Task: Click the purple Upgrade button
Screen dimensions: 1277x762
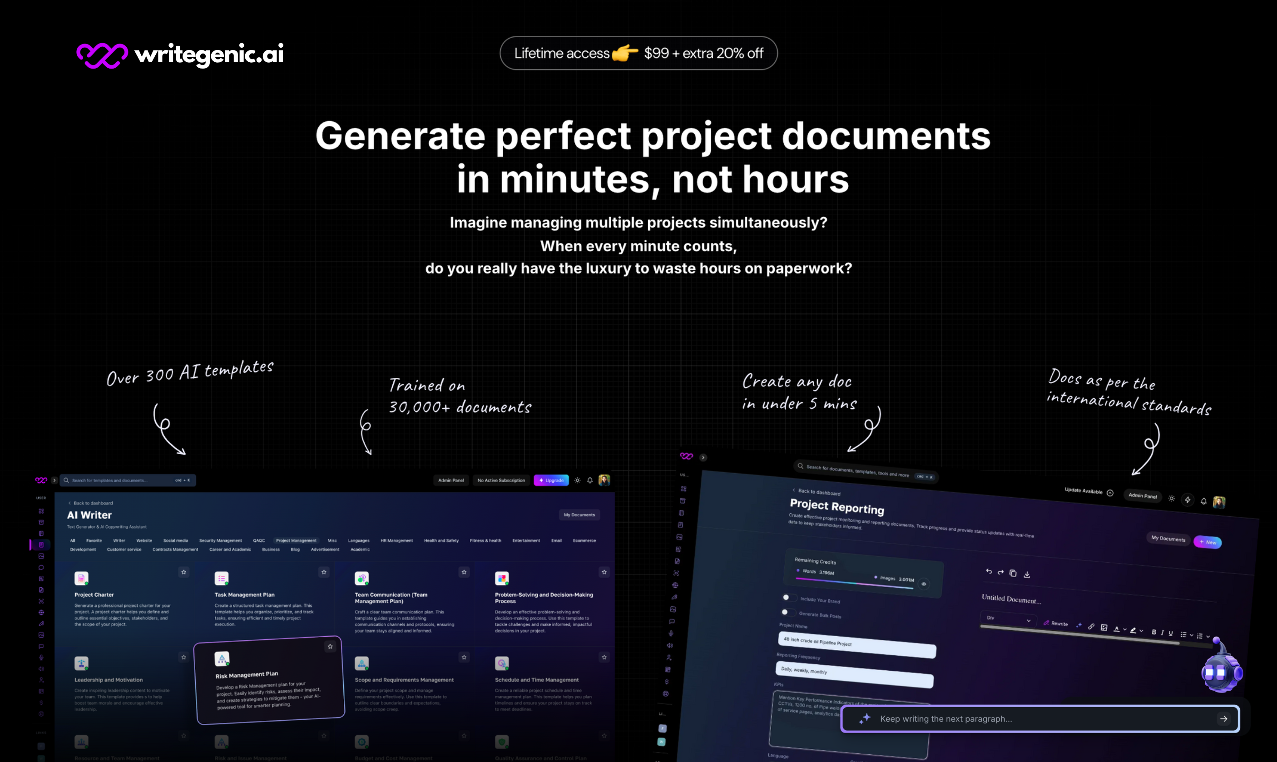Action: [x=551, y=480]
